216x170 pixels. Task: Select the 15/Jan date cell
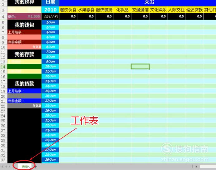coord(50,91)
